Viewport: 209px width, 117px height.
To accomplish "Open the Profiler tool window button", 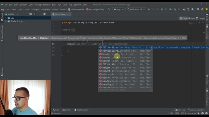I will point(67,110).
